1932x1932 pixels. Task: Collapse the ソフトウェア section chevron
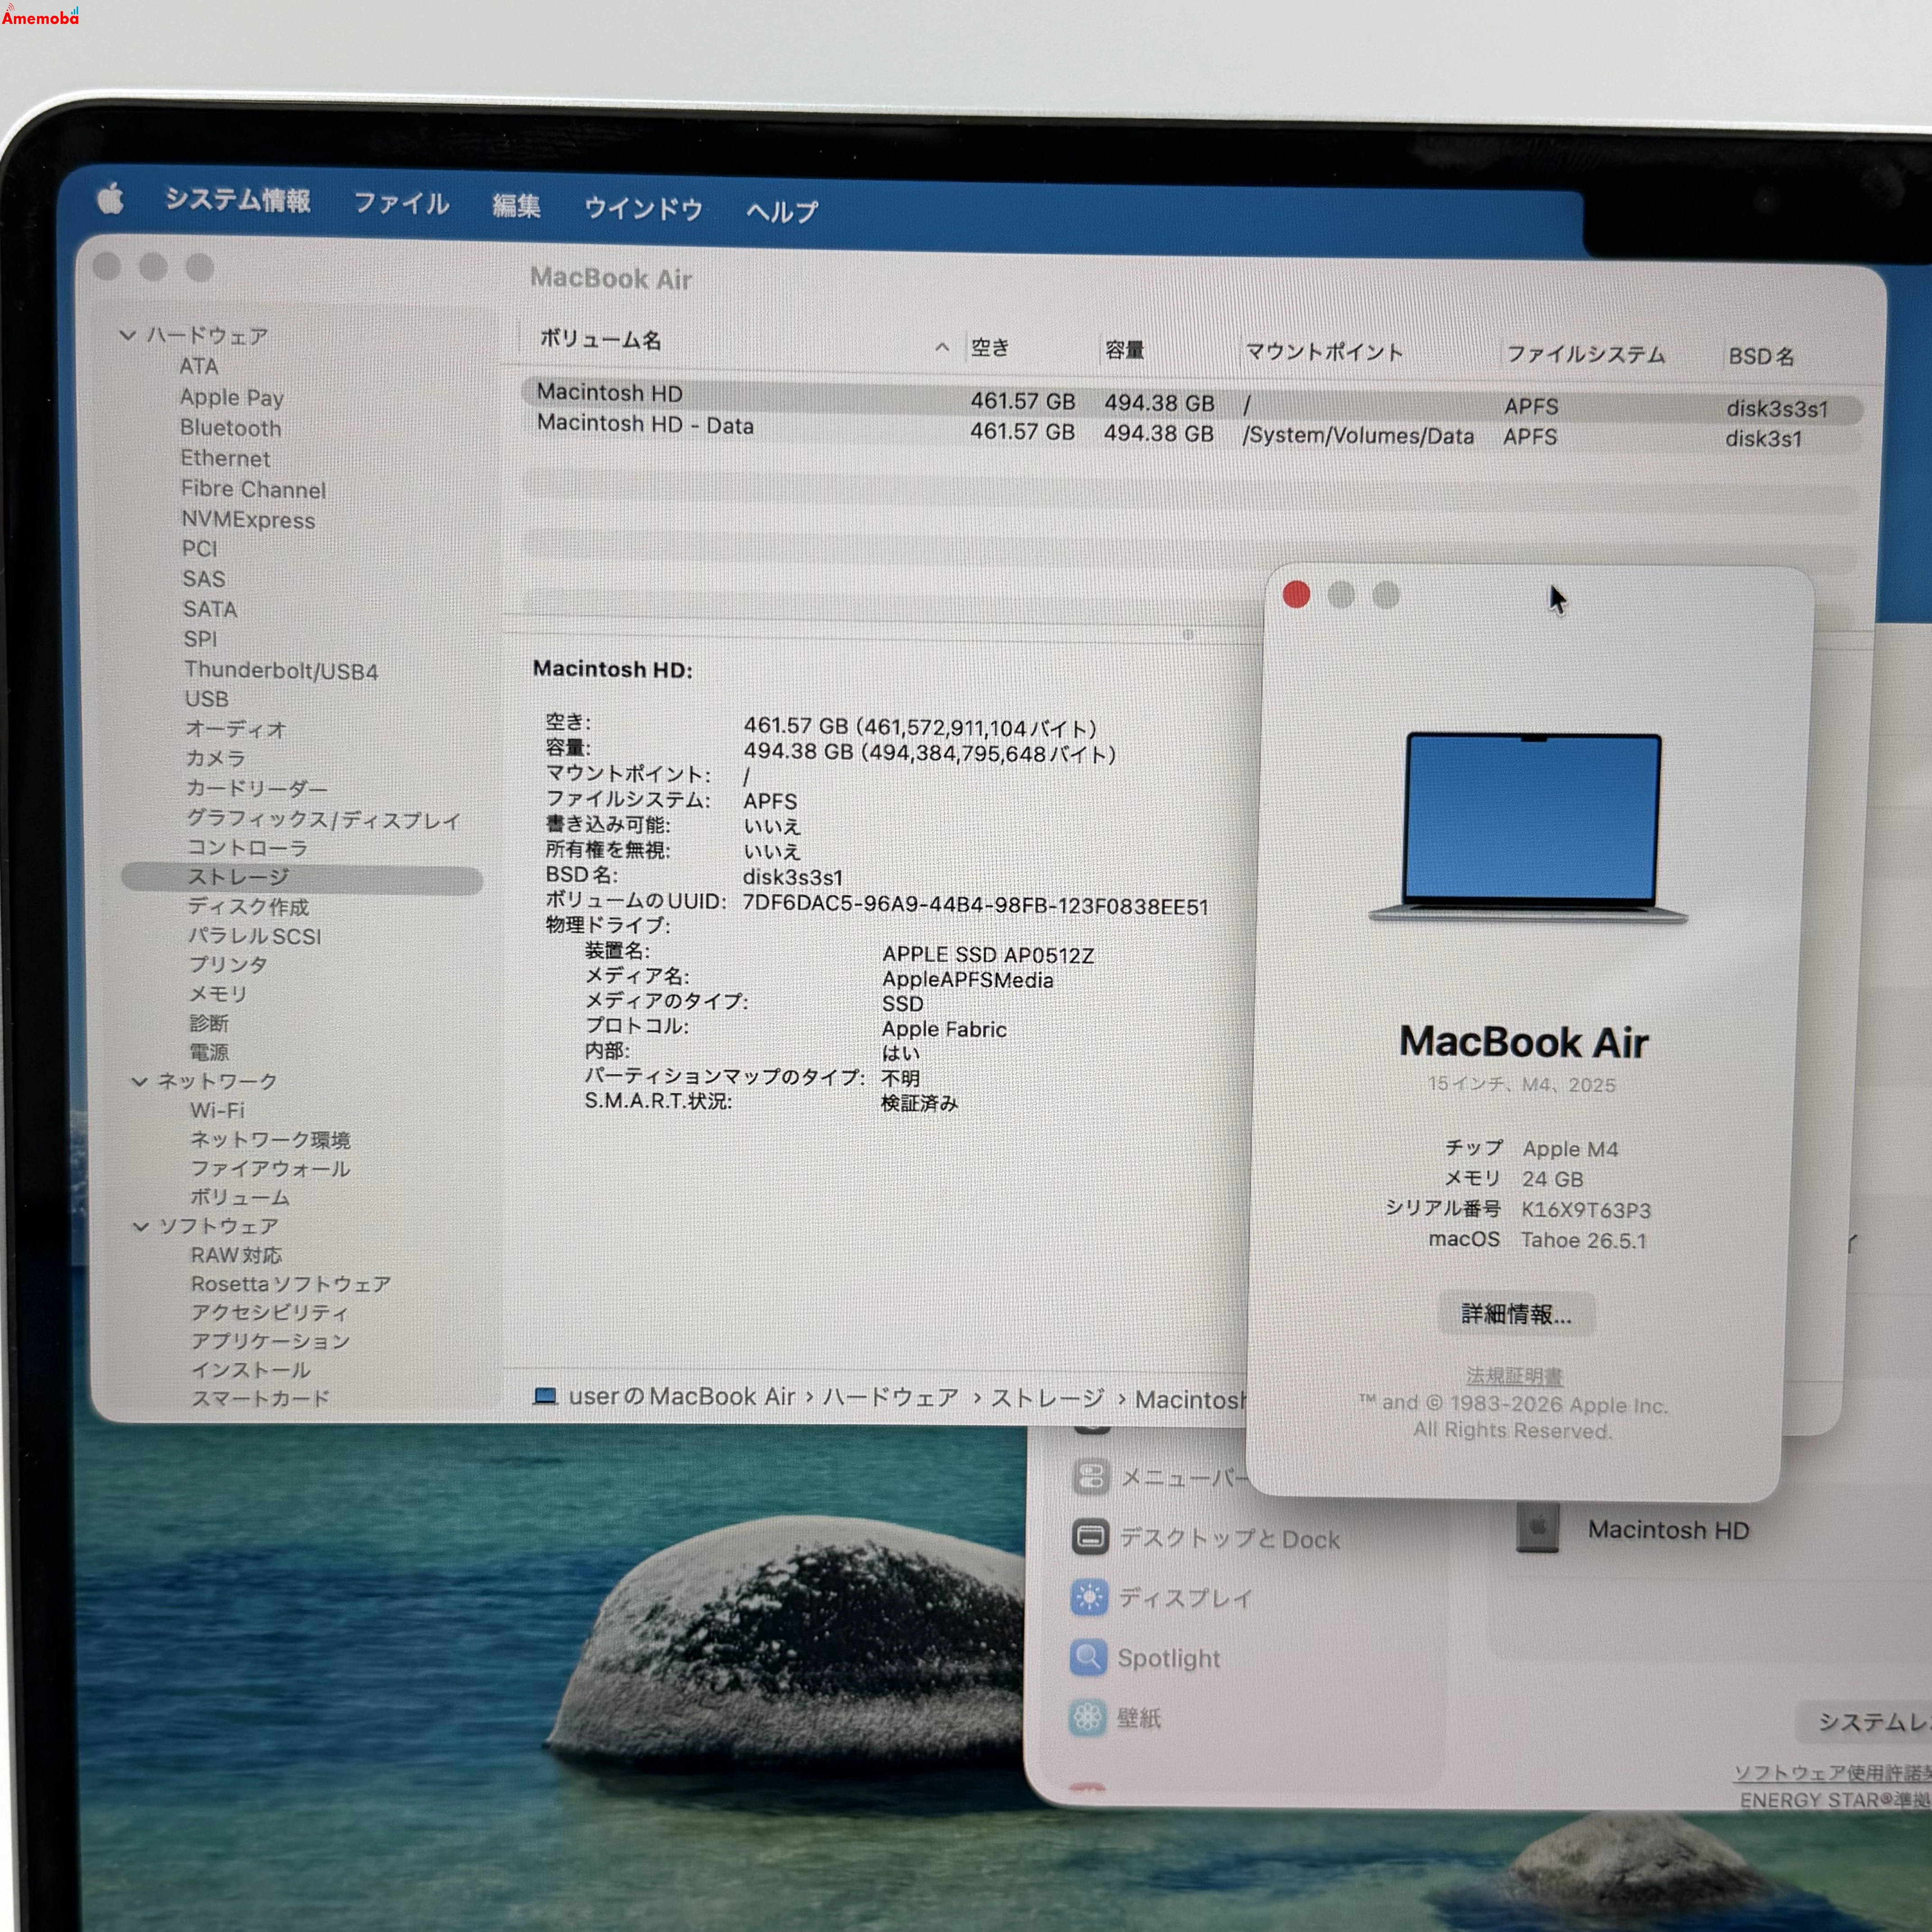click(141, 1226)
